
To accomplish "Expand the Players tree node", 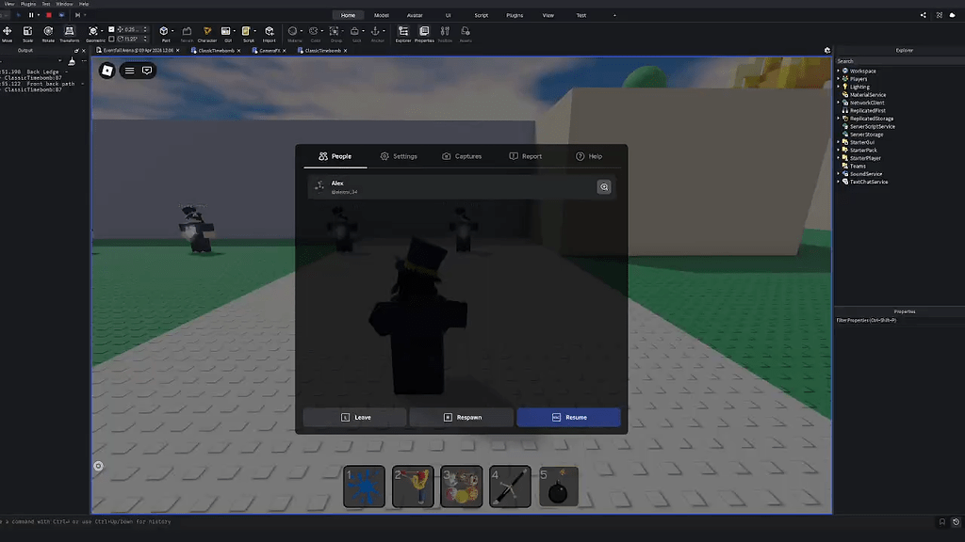I will [838, 79].
